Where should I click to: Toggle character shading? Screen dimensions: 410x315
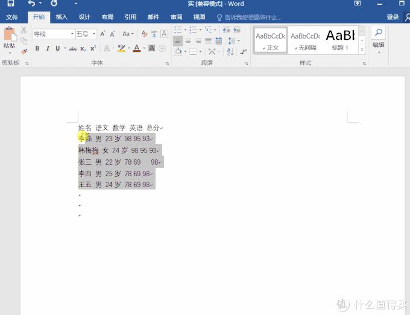point(152,48)
